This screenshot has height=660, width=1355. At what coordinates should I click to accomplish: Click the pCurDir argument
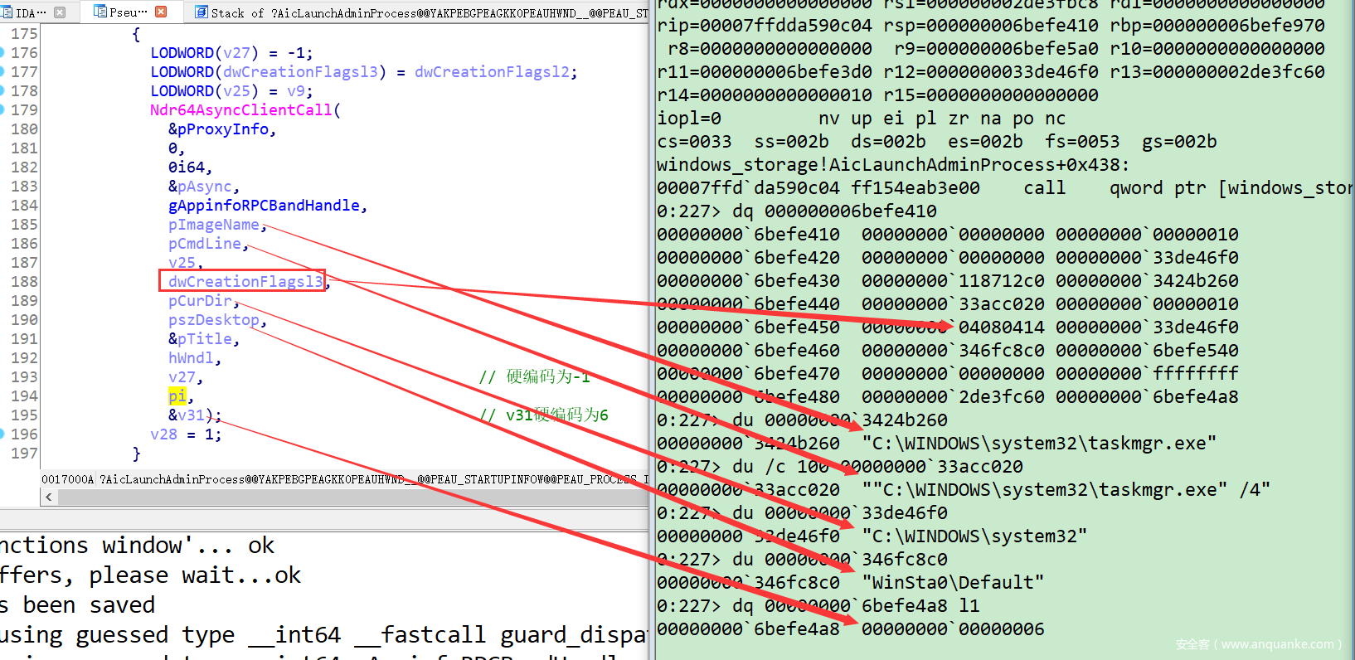(200, 301)
